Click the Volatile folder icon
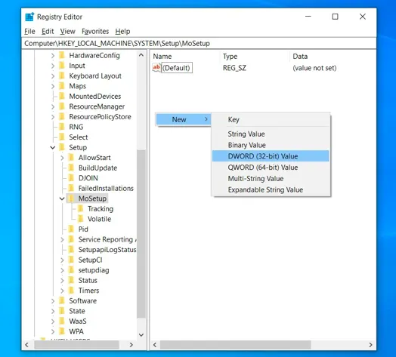Image resolution: width=396 pixels, height=357 pixels. click(81, 219)
